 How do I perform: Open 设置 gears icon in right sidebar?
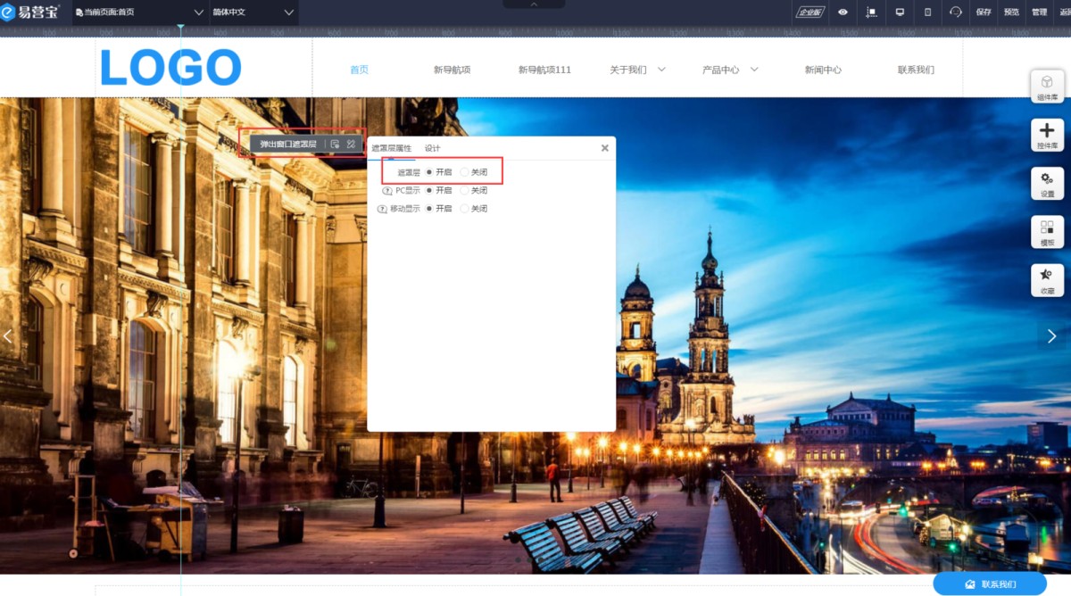[1047, 183]
